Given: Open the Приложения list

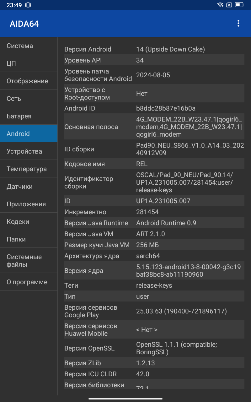Looking at the screenshot, I should (x=29, y=204).
